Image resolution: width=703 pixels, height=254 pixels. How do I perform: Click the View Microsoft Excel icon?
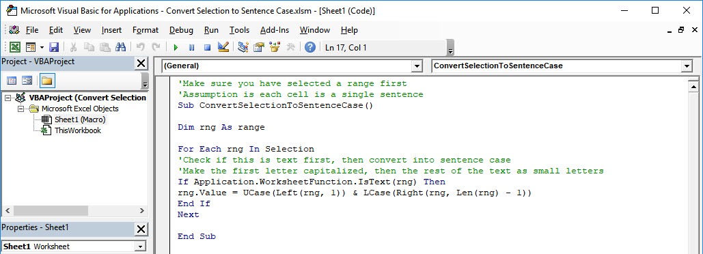pyautogui.click(x=15, y=47)
